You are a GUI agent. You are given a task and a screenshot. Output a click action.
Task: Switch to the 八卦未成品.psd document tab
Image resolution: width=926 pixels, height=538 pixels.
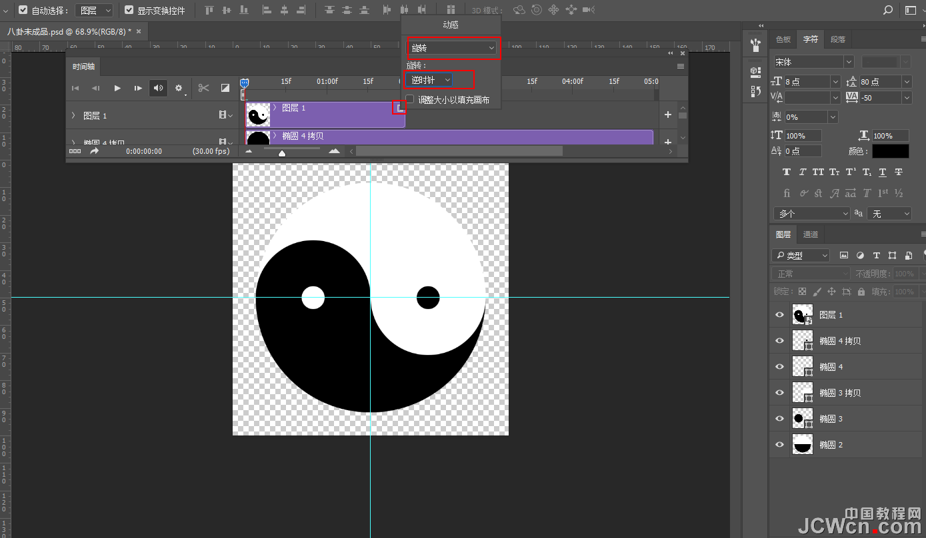point(70,31)
